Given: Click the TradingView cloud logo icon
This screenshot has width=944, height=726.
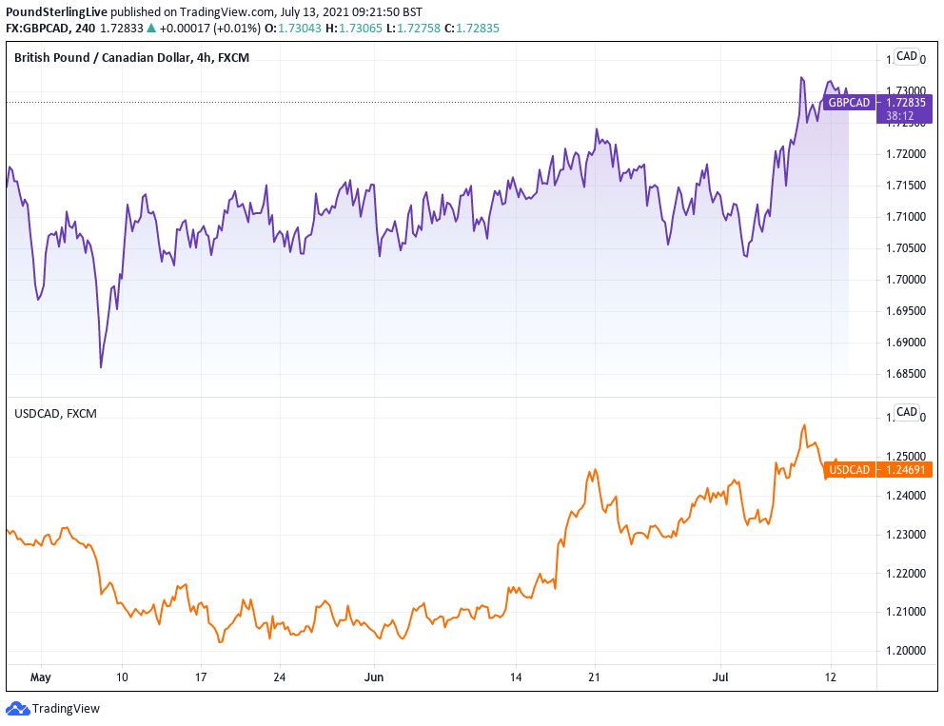Looking at the screenshot, I should click(x=18, y=708).
